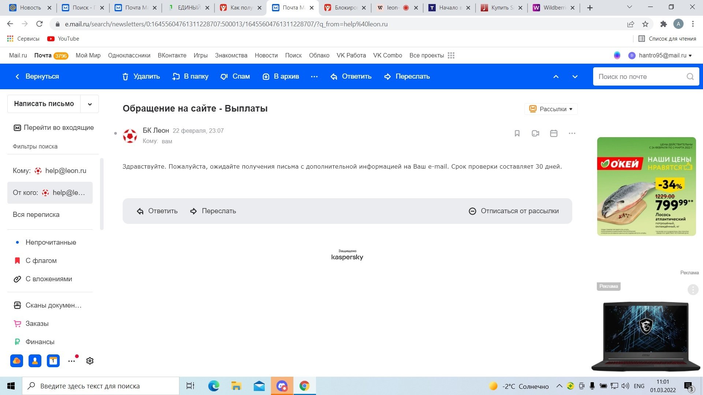
Task: Open the settings gear in sidebar
Action: point(90,361)
